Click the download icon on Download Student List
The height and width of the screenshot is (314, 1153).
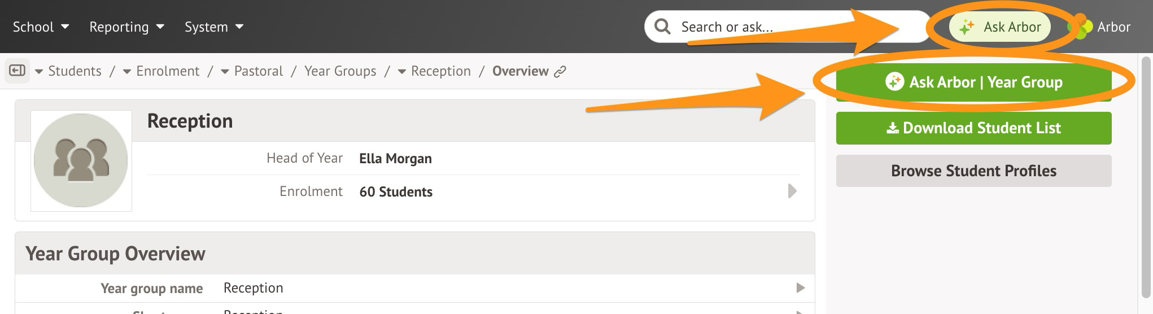(x=892, y=128)
